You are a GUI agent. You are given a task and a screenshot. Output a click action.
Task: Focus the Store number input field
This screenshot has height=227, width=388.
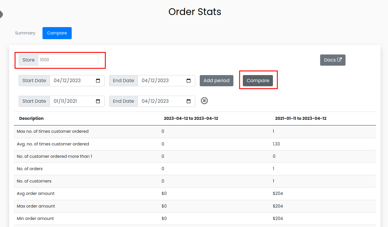tap(68, 60)
